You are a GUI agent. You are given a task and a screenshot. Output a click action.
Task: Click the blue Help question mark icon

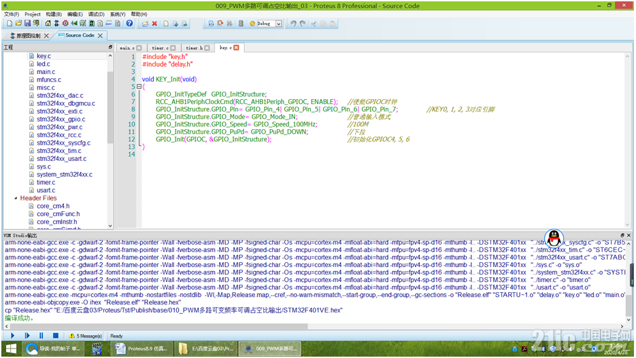129,24
